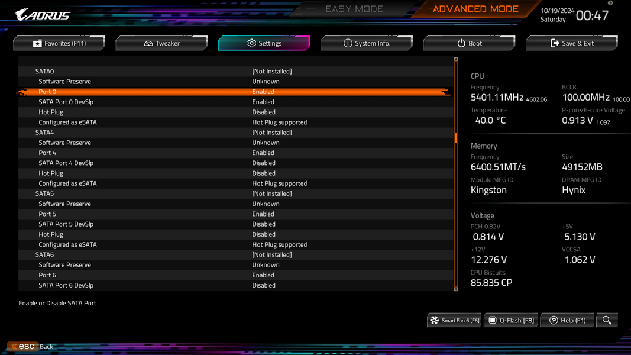Image resolution: width=631 pixels, height=355 pixels.
Task: Click the scrollbar down arrow
Action: (456, 289)
